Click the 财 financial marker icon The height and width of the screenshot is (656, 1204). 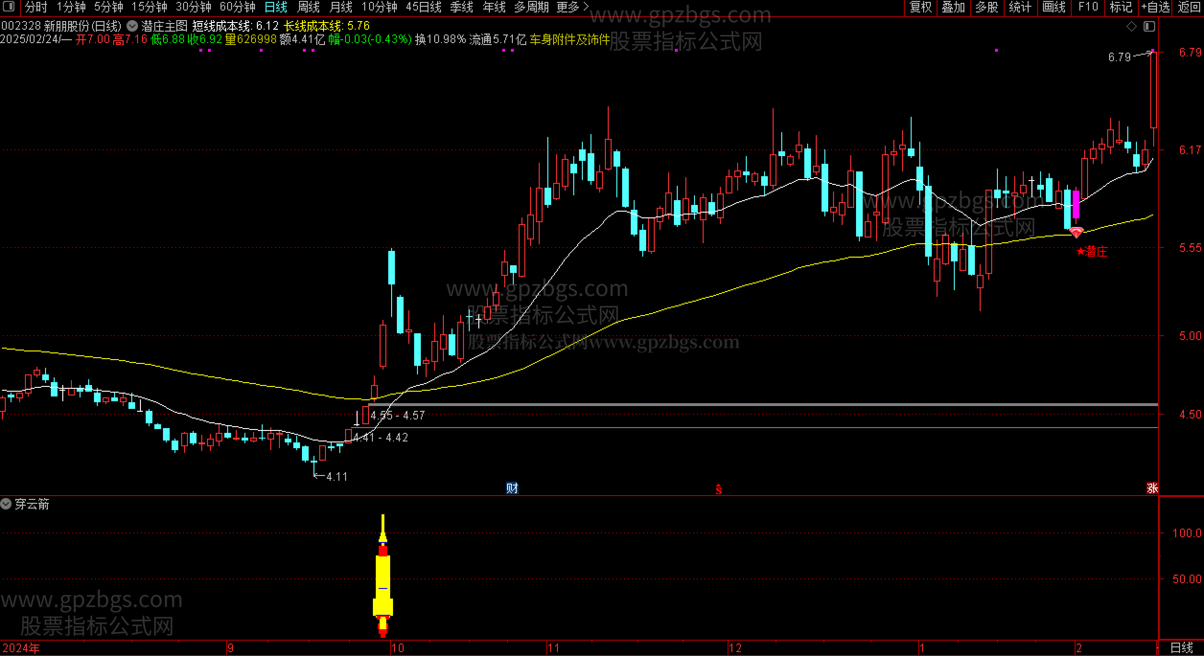pyautogui.click(x=512, y=488)
